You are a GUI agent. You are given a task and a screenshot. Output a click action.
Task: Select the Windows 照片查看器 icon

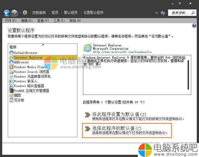click(x=11, y=86)
